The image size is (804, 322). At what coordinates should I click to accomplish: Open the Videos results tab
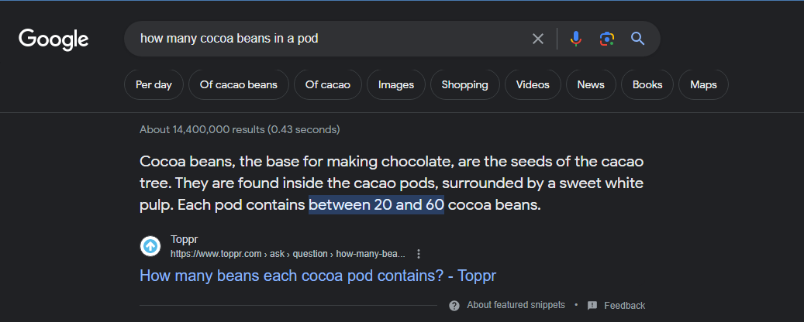click(533, 85)
